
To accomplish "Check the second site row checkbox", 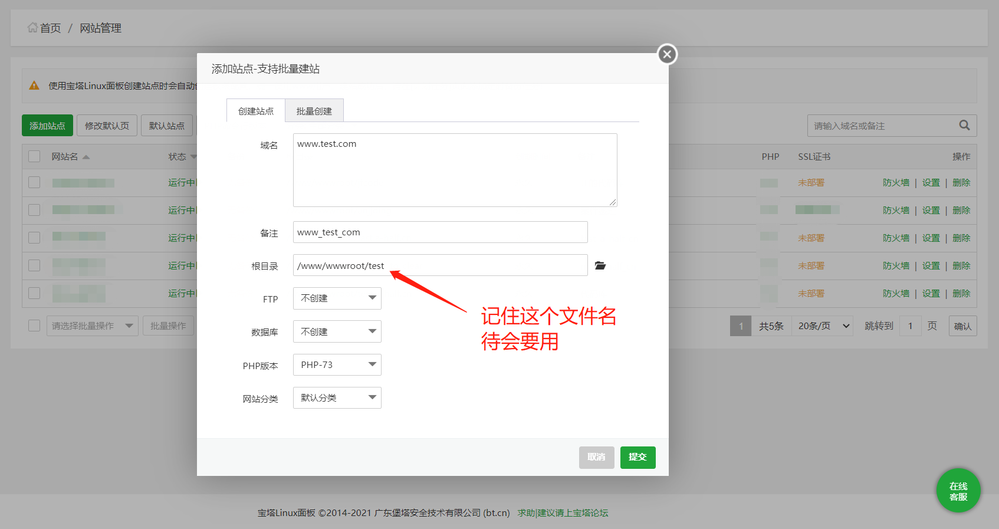I will tap(34, 210).
